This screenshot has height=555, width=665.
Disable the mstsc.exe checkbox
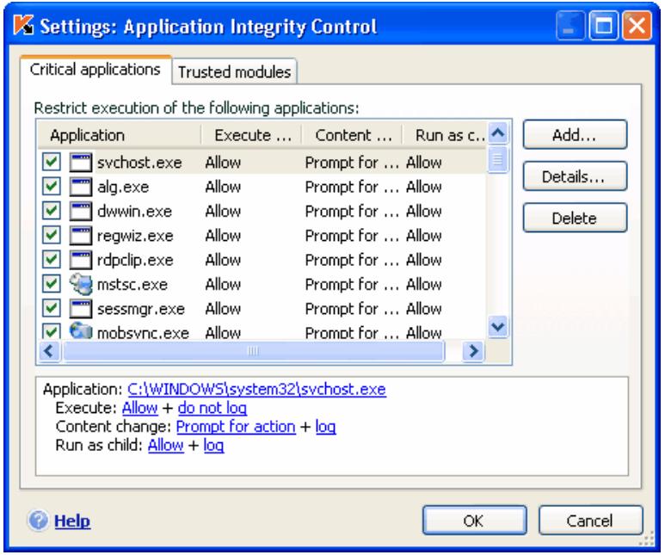[52, 284]
